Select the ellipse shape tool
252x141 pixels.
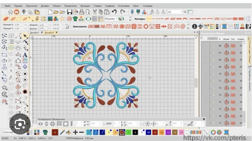4,61
